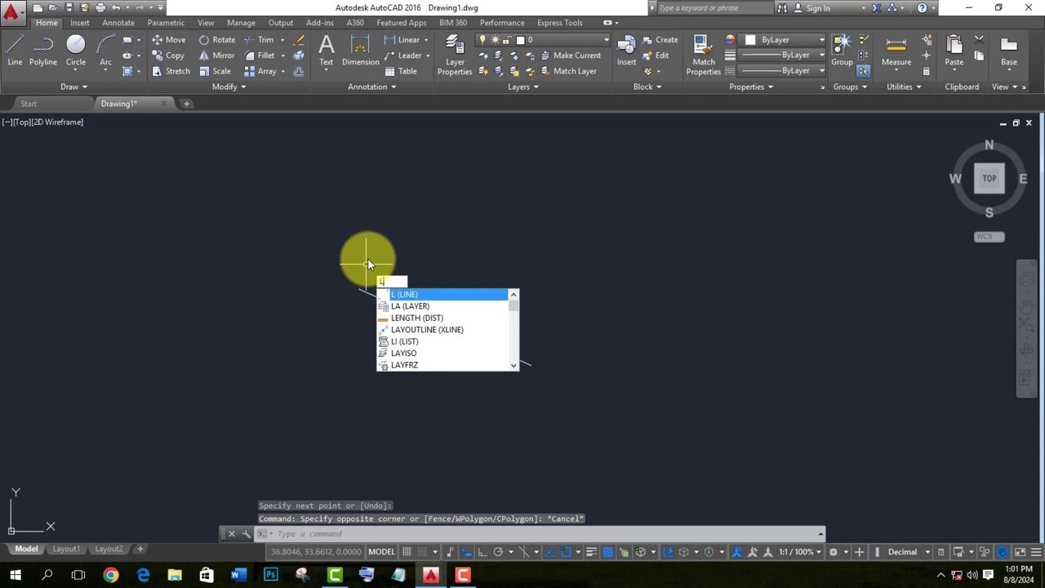Image resolution: width=1045 pixels, height=588 pixels.
Task: Open the annotation scale 1:1 dropdown
Action: tap(800, 552)
